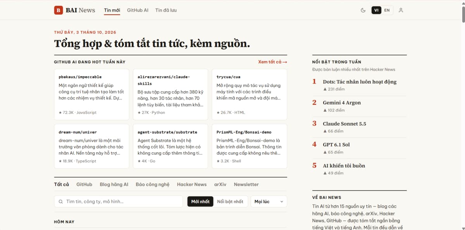Open the dream-num/univer repo card
Viewport: 465px width, 230px height.
[92, 146]
